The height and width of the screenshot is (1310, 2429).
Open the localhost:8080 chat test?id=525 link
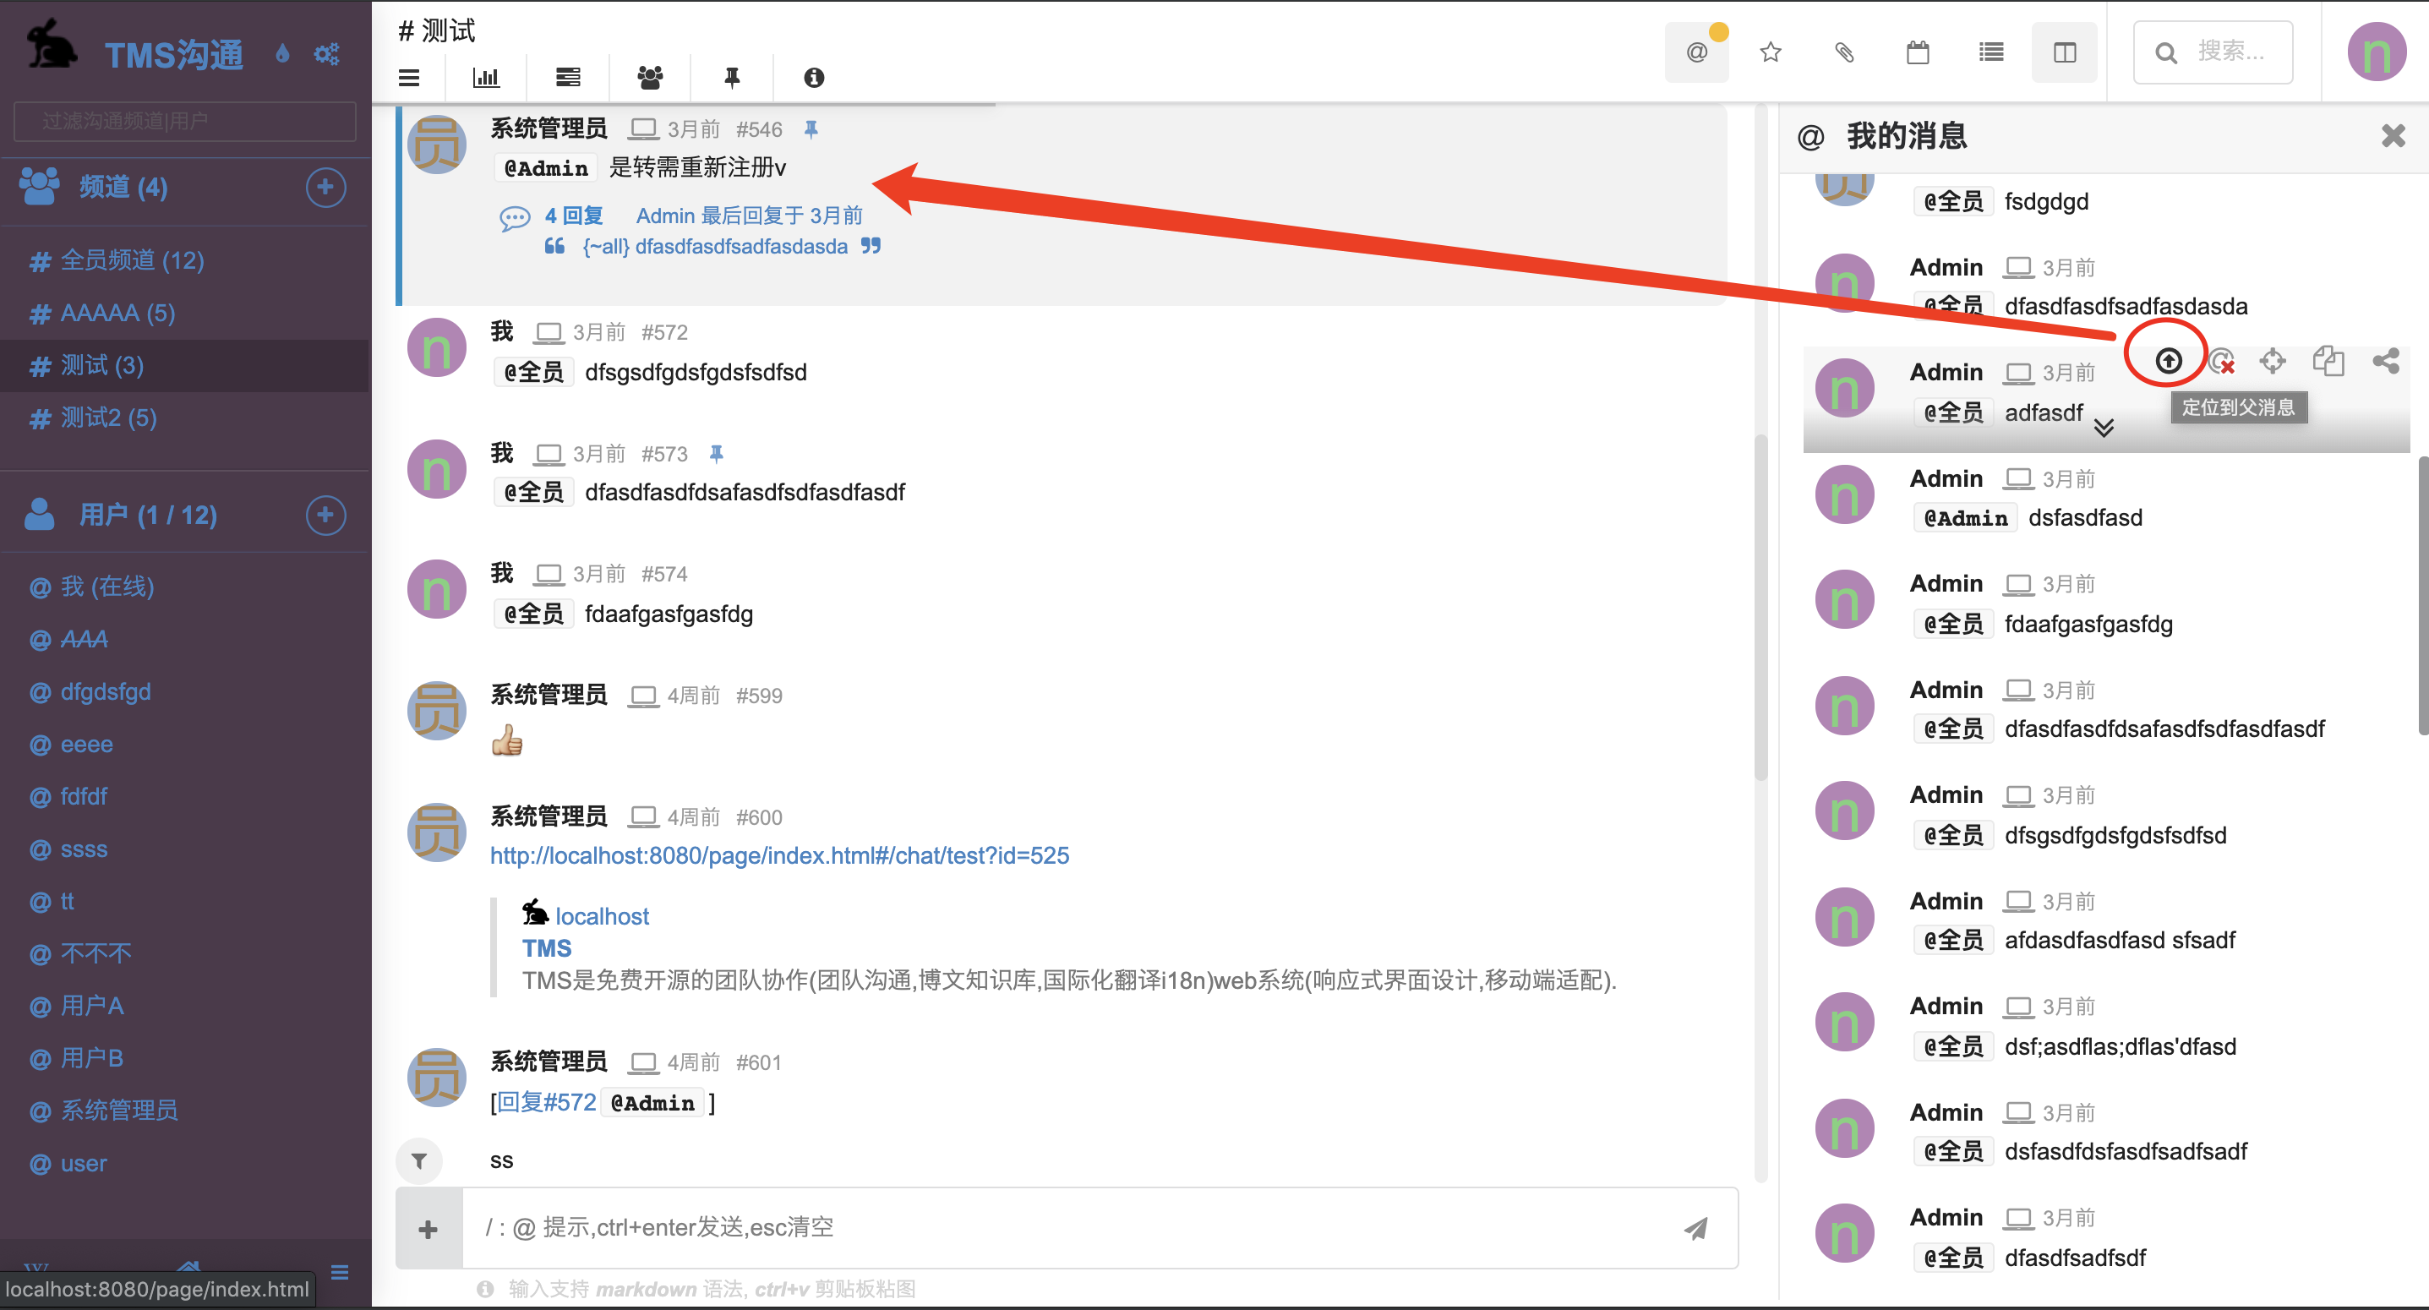(780, 855)
